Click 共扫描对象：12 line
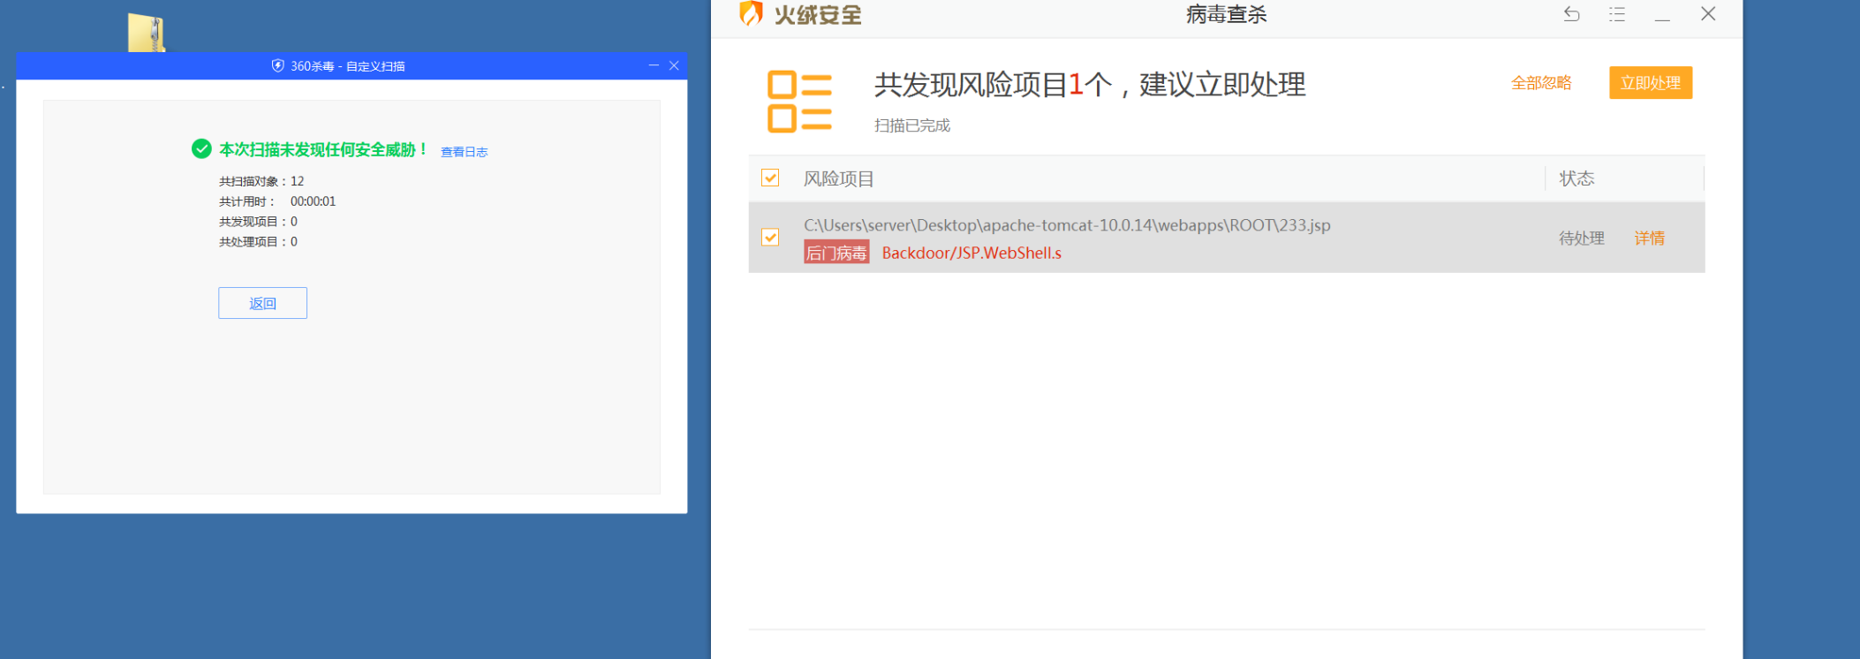The width and height of the screenshot is (1860, 659). (261, 181)
